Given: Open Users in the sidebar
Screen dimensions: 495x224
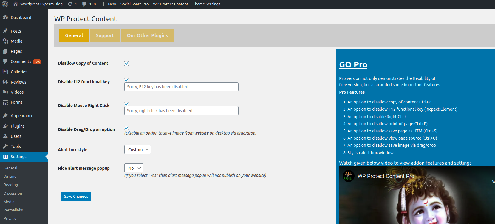Looking at the screenshot, I should pyautogui.click(x=24, y=136).
